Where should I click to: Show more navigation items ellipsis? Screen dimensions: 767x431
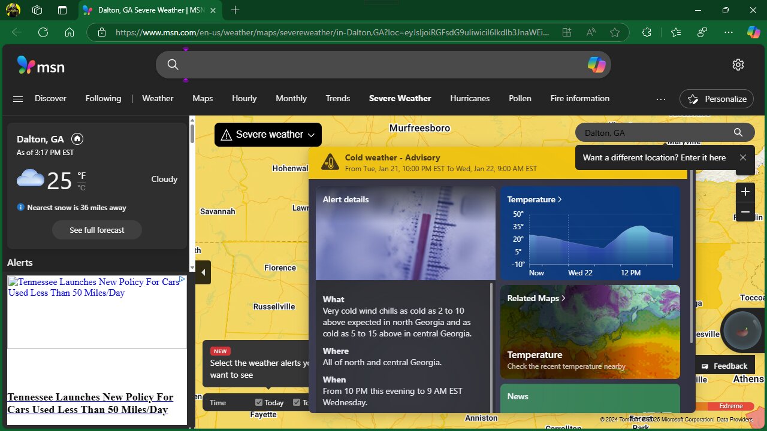click(x=661, y=99)
